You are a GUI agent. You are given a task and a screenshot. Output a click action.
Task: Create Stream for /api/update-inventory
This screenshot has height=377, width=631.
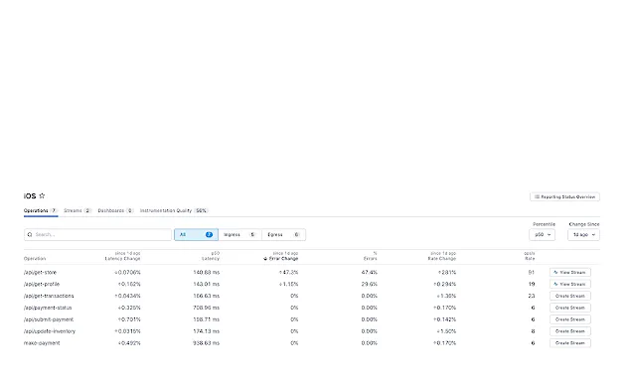point(570,331)
